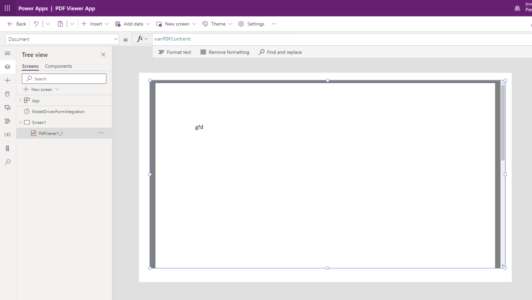Click the Media panel icon
Viewport: 532px width, 300px height.
(7, 107)
